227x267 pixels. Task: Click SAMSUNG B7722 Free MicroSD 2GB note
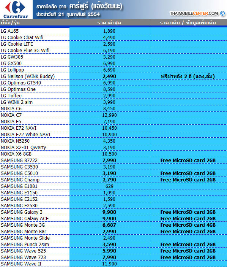tap(188, 161)
